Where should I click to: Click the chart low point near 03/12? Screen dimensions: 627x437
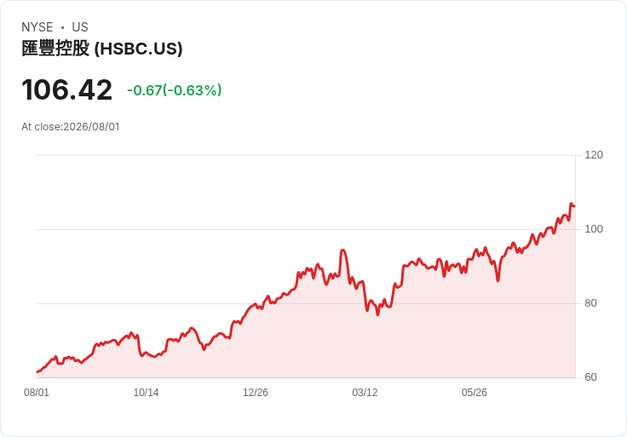click(377, 314)
